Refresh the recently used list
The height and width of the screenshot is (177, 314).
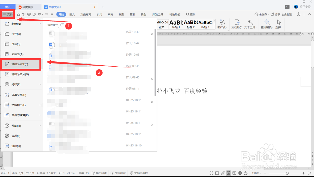(62, 25)
